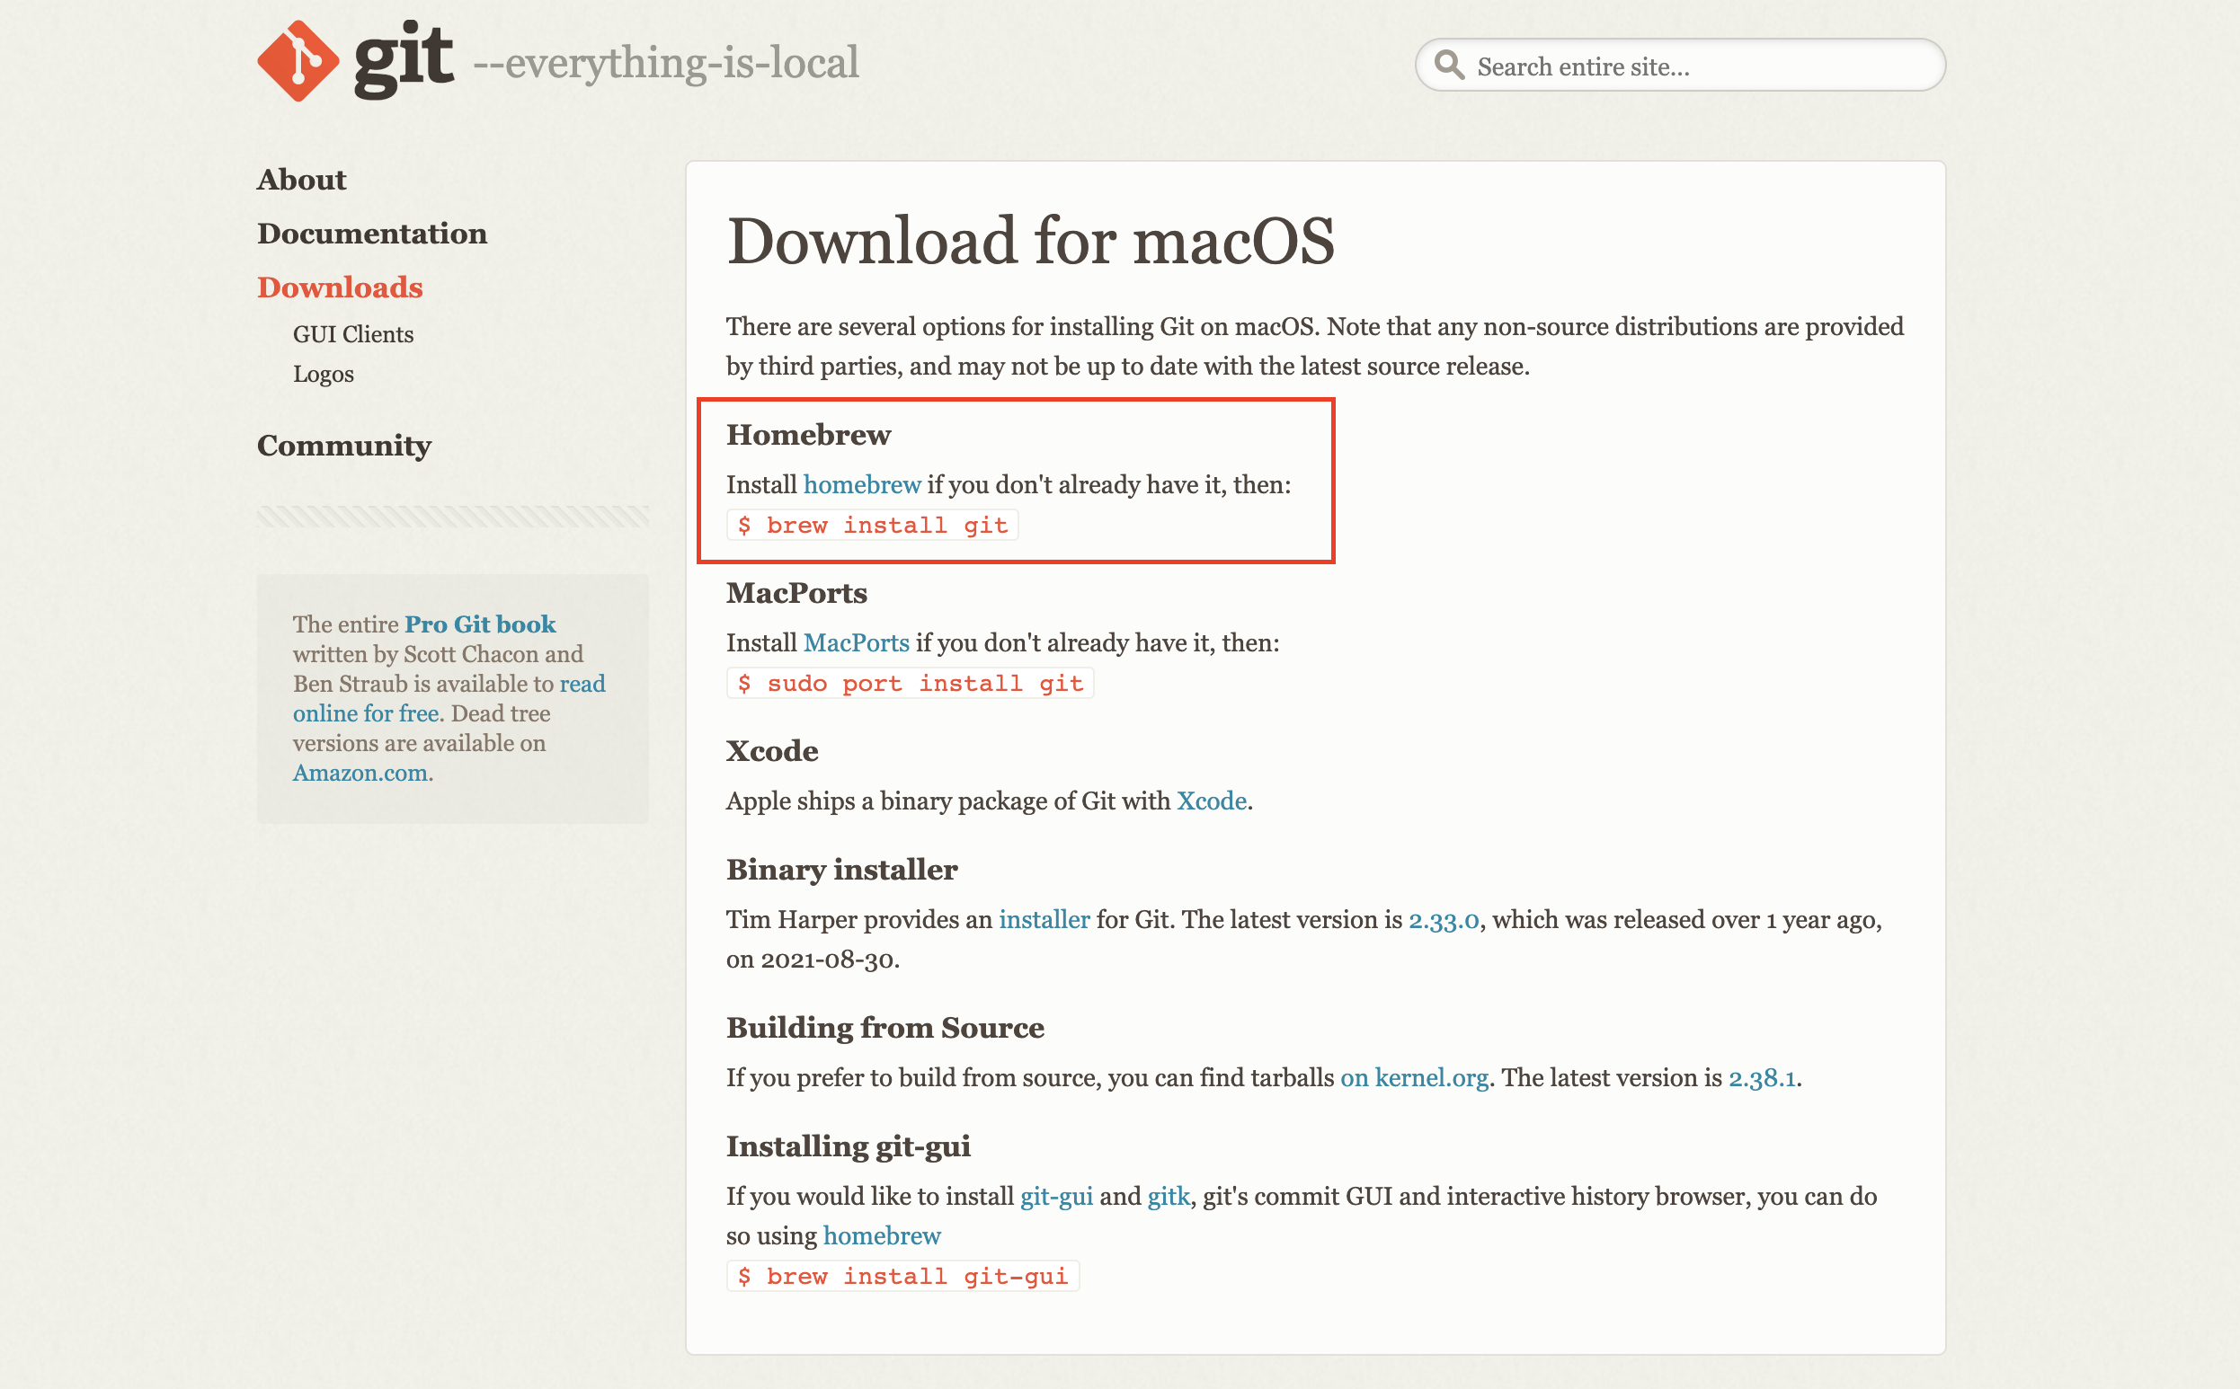Open the Logos submenu item

point(323,374)
